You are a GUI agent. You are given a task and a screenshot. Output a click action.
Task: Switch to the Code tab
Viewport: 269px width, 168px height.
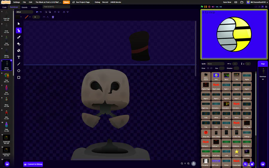(4, 7)
